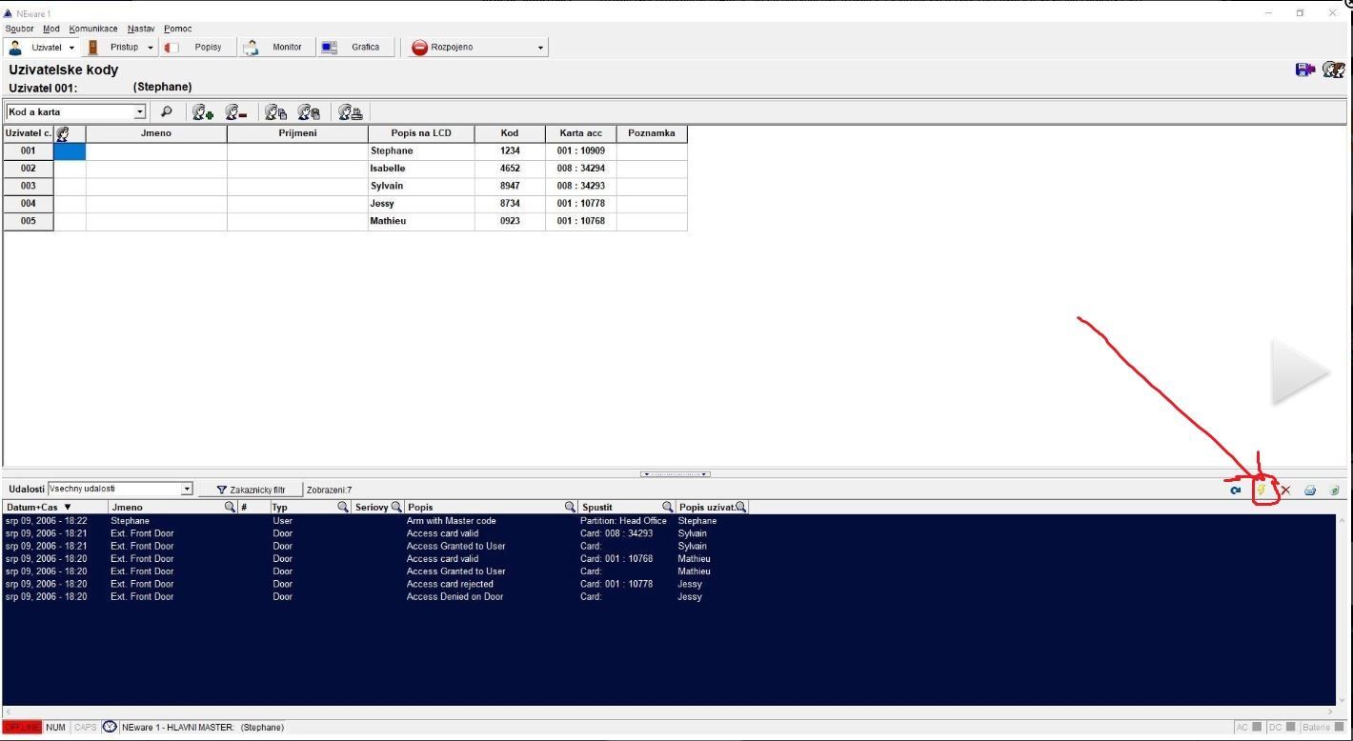Open users overview via top-right users icon
The height and width of the screenshot is (741, 1353).
point(1332,69)
